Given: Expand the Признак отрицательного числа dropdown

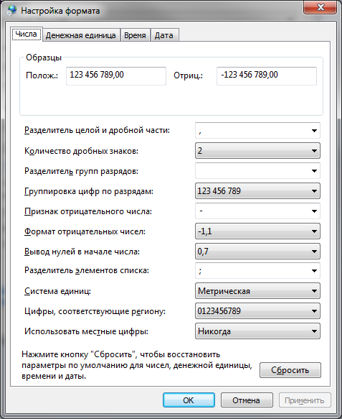Looking at the screenshot, I should (257, 211).
